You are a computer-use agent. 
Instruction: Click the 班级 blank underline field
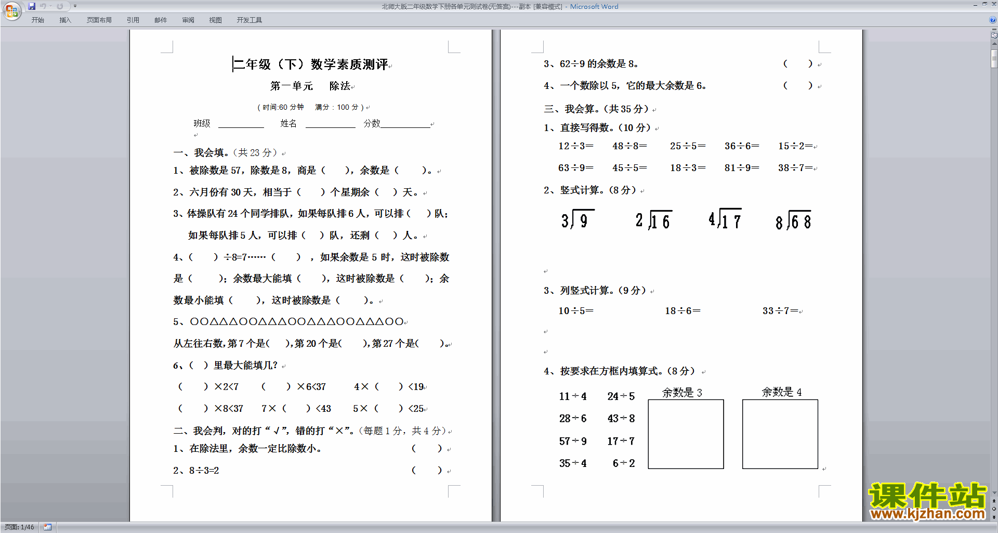coord(241,124)
